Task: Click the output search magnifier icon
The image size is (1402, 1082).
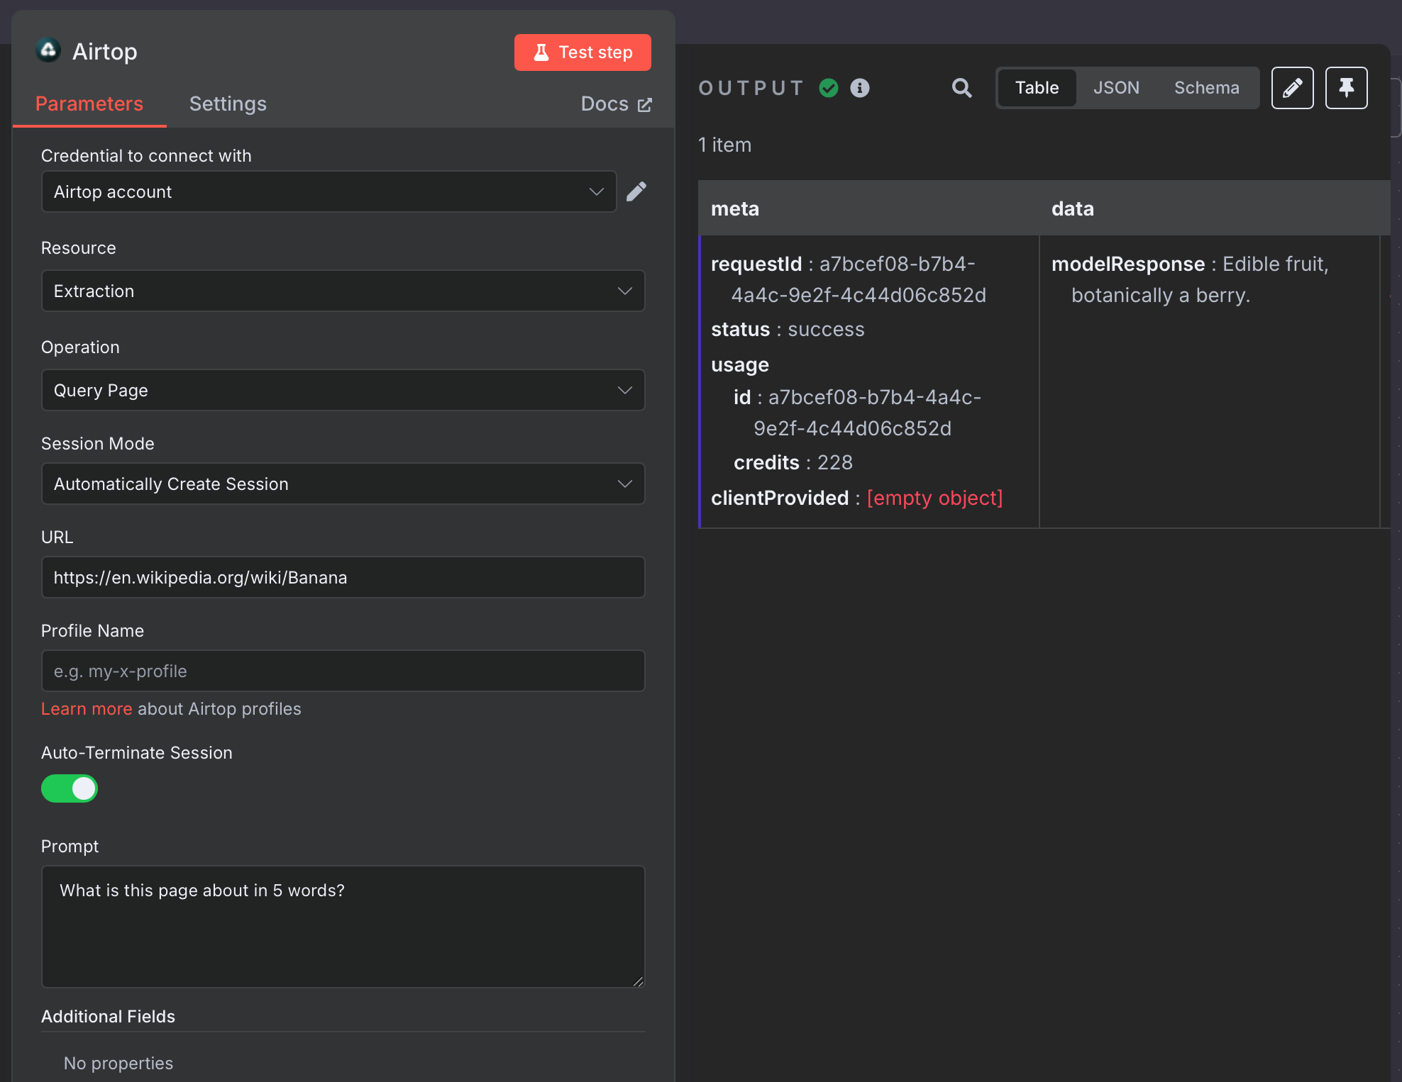Action: click(961, 88)
